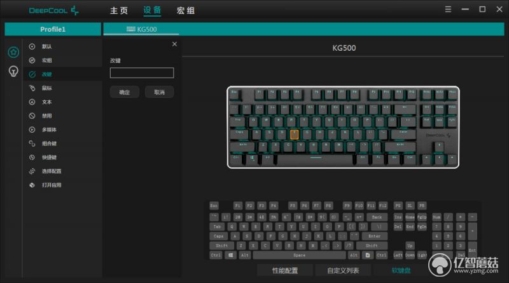
Task: Close the 改键 remap panel
Action: [174, 44]
